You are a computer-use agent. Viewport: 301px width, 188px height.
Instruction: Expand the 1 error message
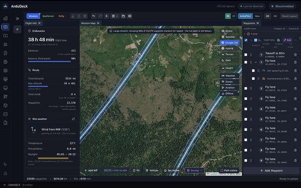[x=245, y=34]
